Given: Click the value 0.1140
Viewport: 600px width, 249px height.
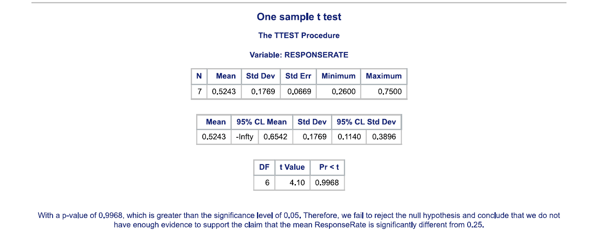Looking at the screenshot, I should click(x=349, y=137).
